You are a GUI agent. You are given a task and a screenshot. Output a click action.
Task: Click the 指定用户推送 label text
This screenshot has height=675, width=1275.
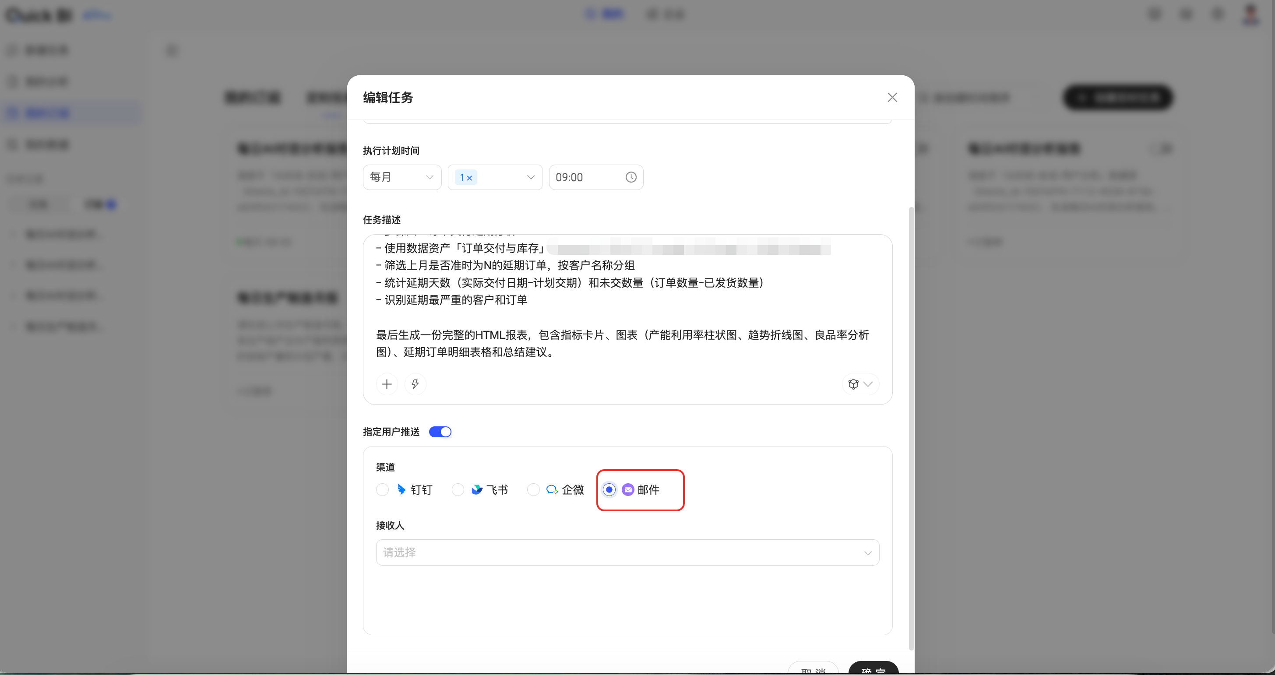(x=391, y=432)
